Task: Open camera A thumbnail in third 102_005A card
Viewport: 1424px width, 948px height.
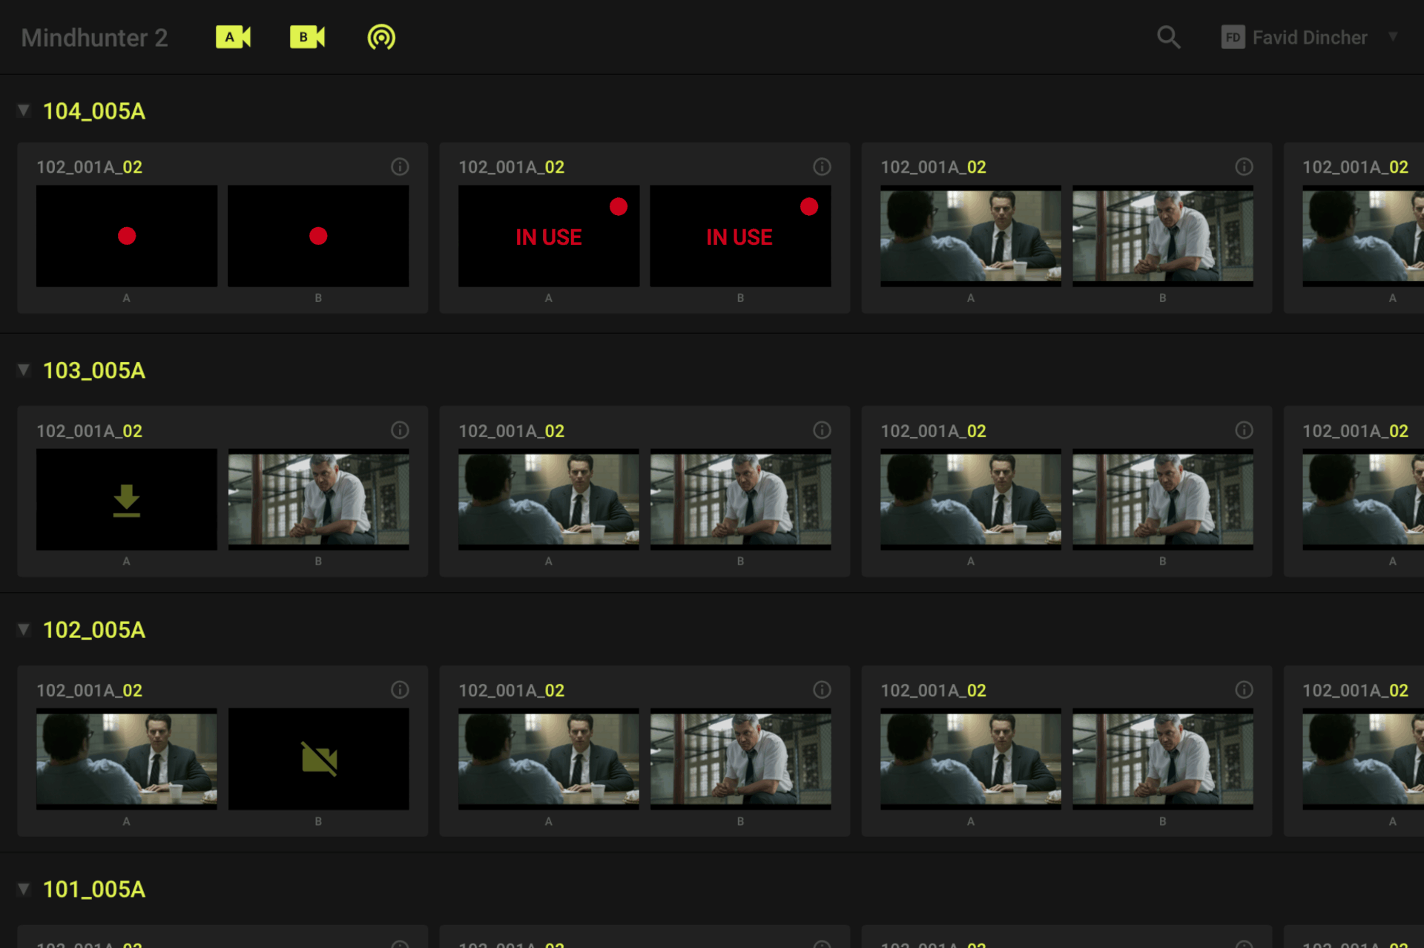Action: [971, 759]
